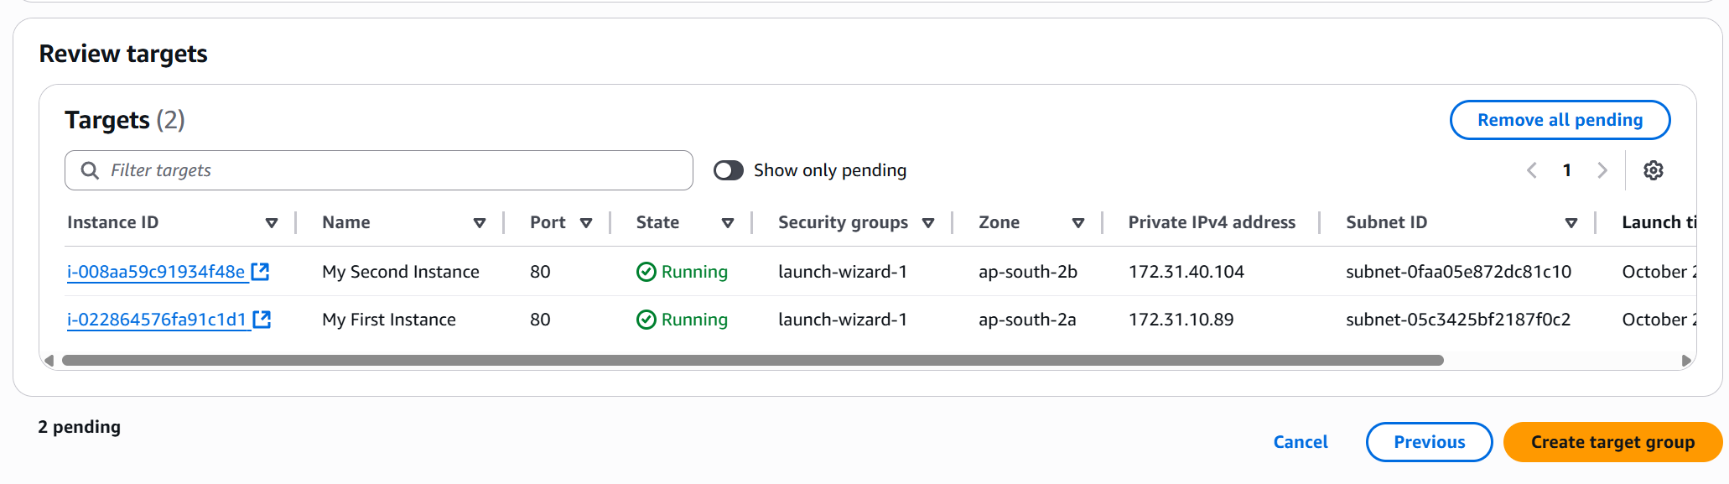Click Running status icon for My First Instance
The image size is (1729, 484).
646,320
